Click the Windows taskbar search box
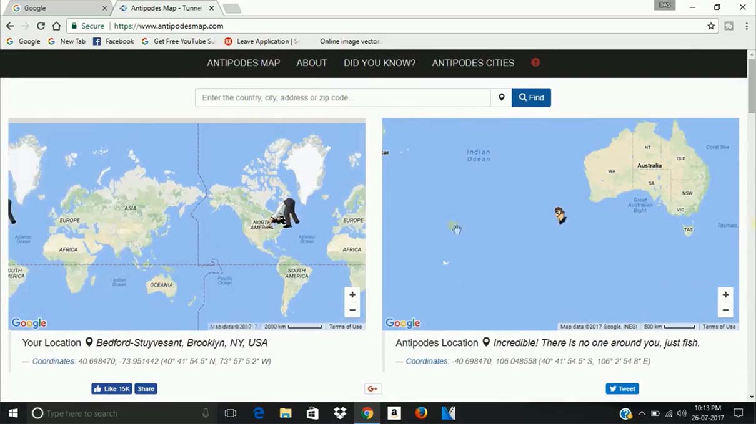 (x=121, y=413)
